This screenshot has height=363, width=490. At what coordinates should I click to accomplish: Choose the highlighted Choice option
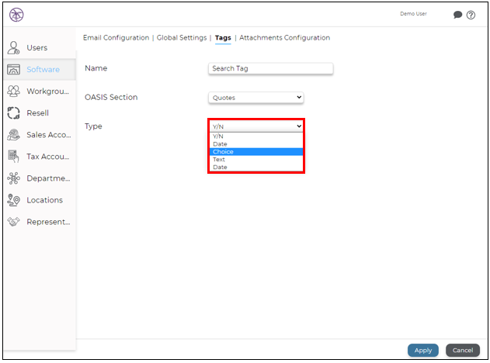(x=256, y=152)
